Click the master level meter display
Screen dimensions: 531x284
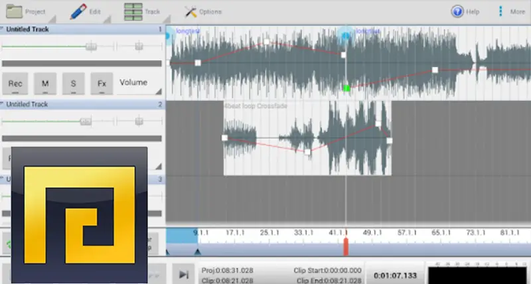point(477,274)
